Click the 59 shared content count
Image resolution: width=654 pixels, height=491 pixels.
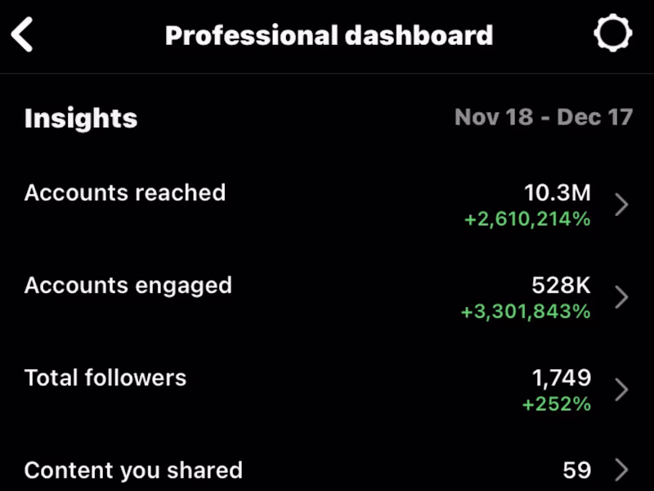pos(577,470)
